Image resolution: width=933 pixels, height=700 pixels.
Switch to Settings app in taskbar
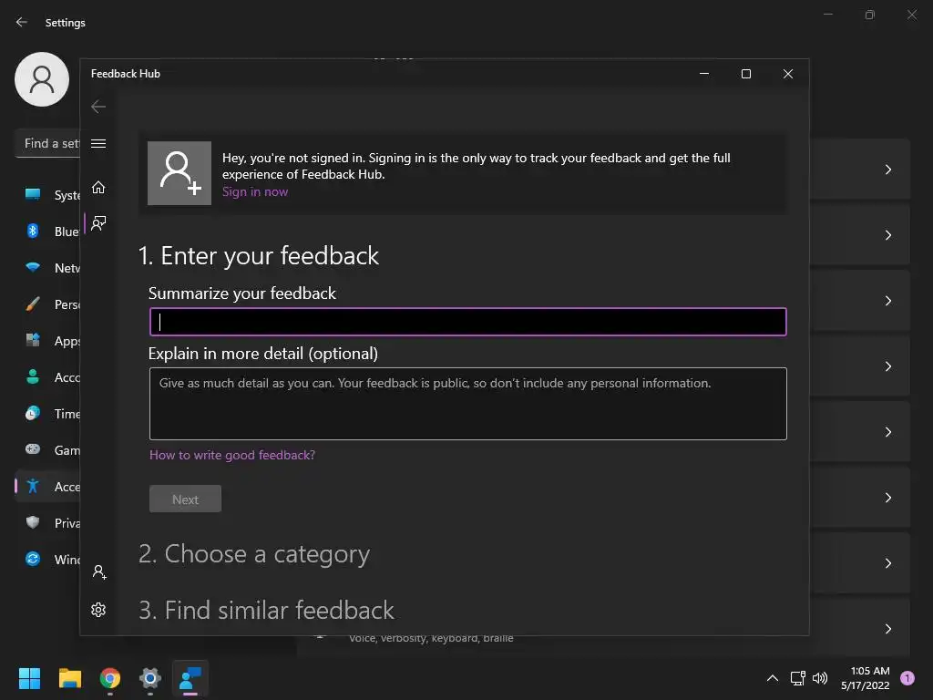pyautogui.click(x=150, y=678)
